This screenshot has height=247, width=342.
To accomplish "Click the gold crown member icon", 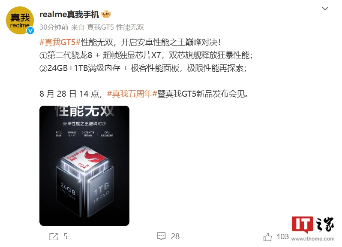I will (106, 15).
